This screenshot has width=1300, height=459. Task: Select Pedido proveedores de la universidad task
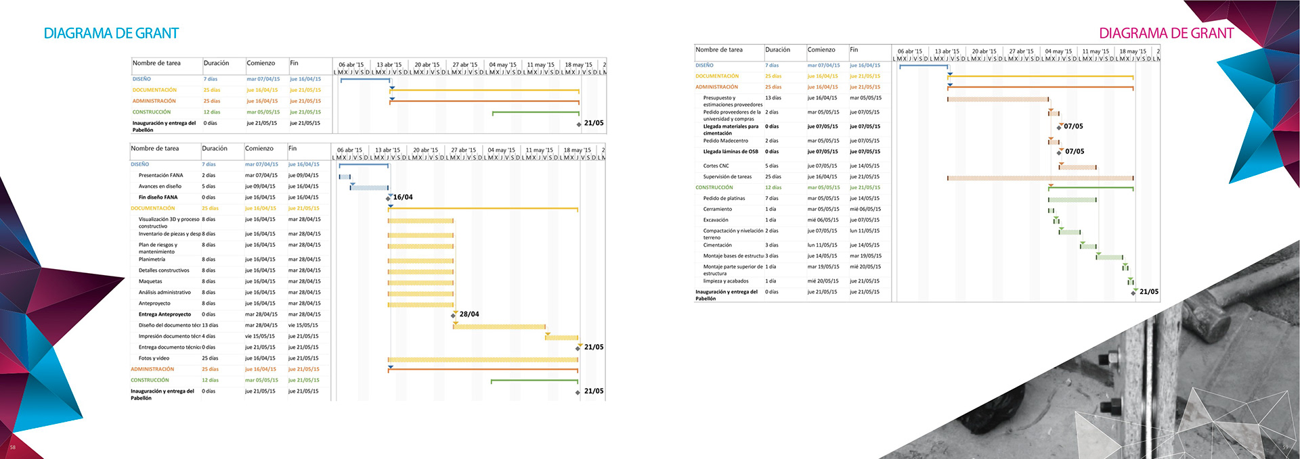[732, 116]
